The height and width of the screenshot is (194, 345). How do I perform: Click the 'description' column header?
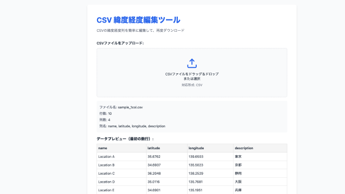260,148
